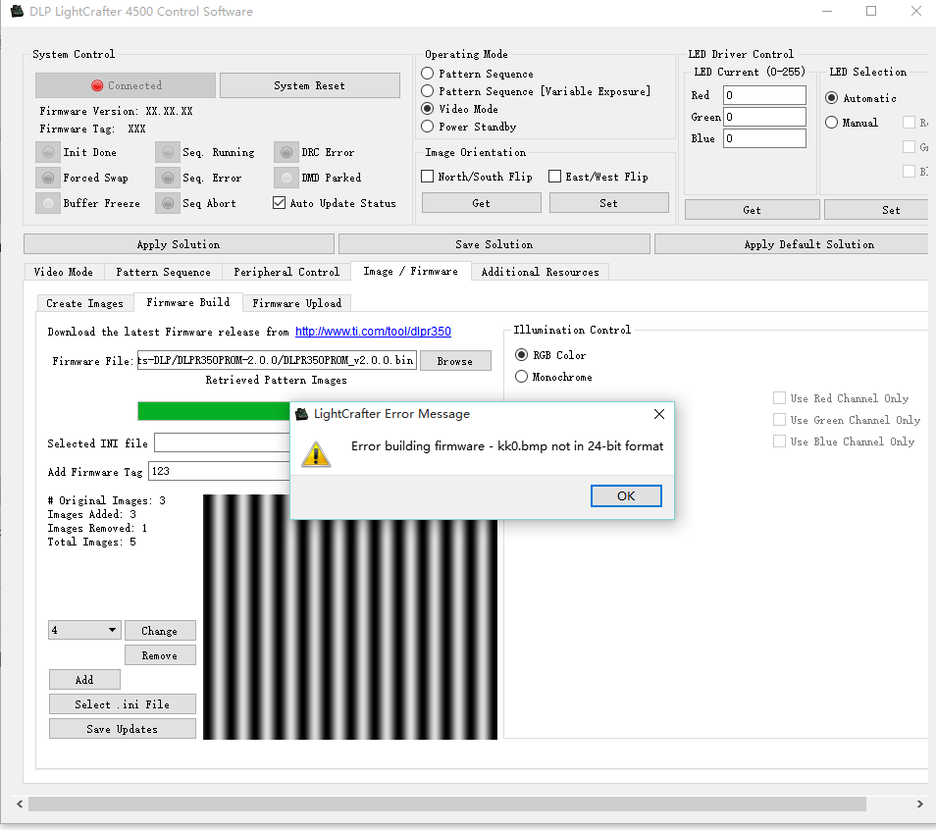Click Set in LED Driver Control

pyautogui.click(x=876, y=210)
